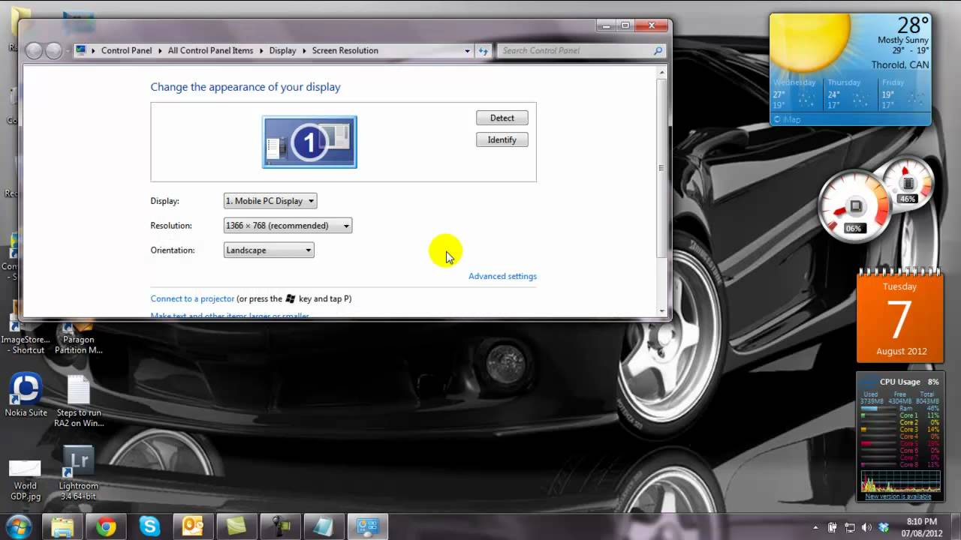Launch Skype from the taskbar

click(x=149, y=527)
